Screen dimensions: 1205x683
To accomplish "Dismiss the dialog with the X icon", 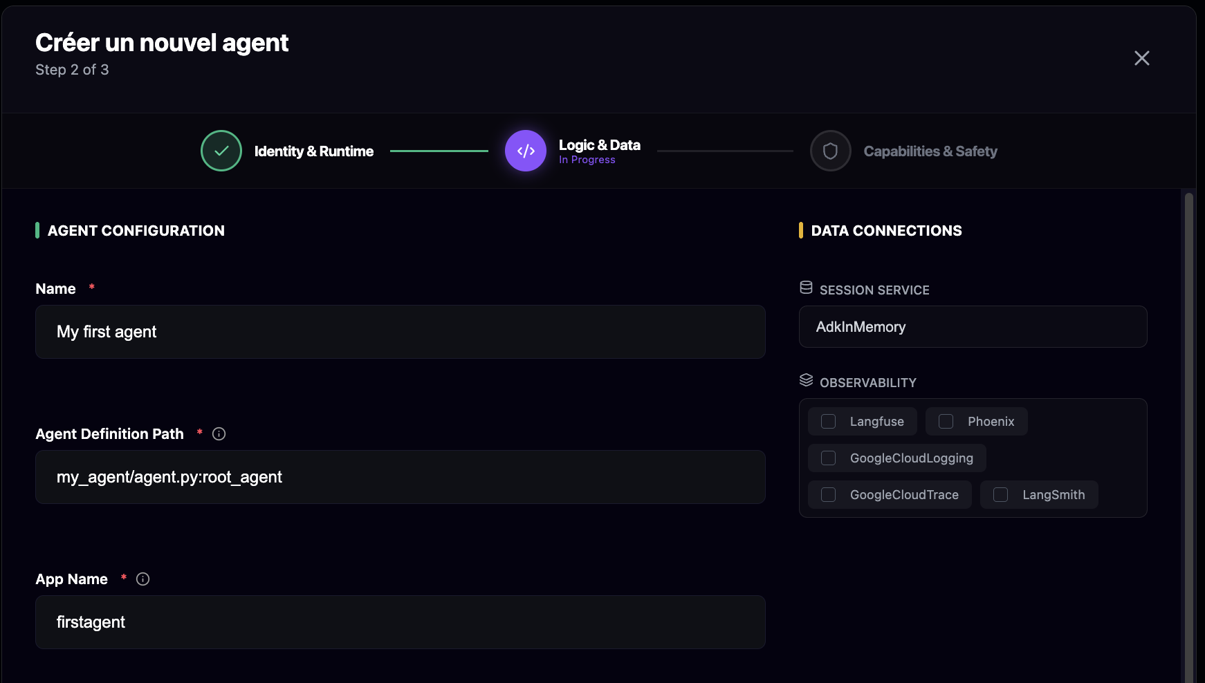I will (x=1141, y=58).
